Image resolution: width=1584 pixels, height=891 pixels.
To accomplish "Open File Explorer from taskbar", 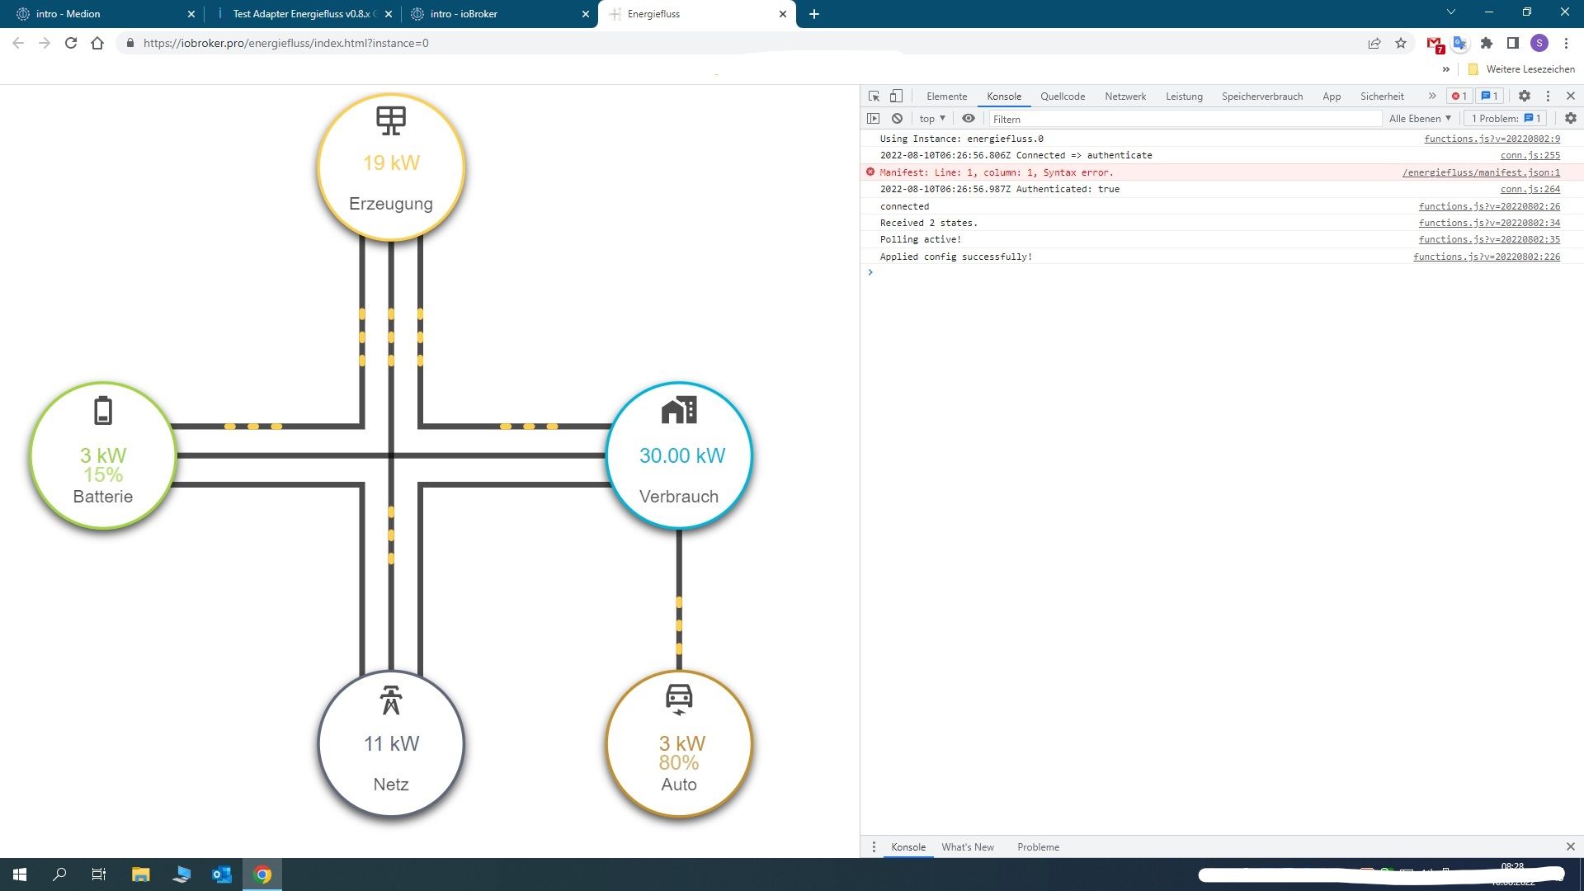I will (x=140, y=874).
